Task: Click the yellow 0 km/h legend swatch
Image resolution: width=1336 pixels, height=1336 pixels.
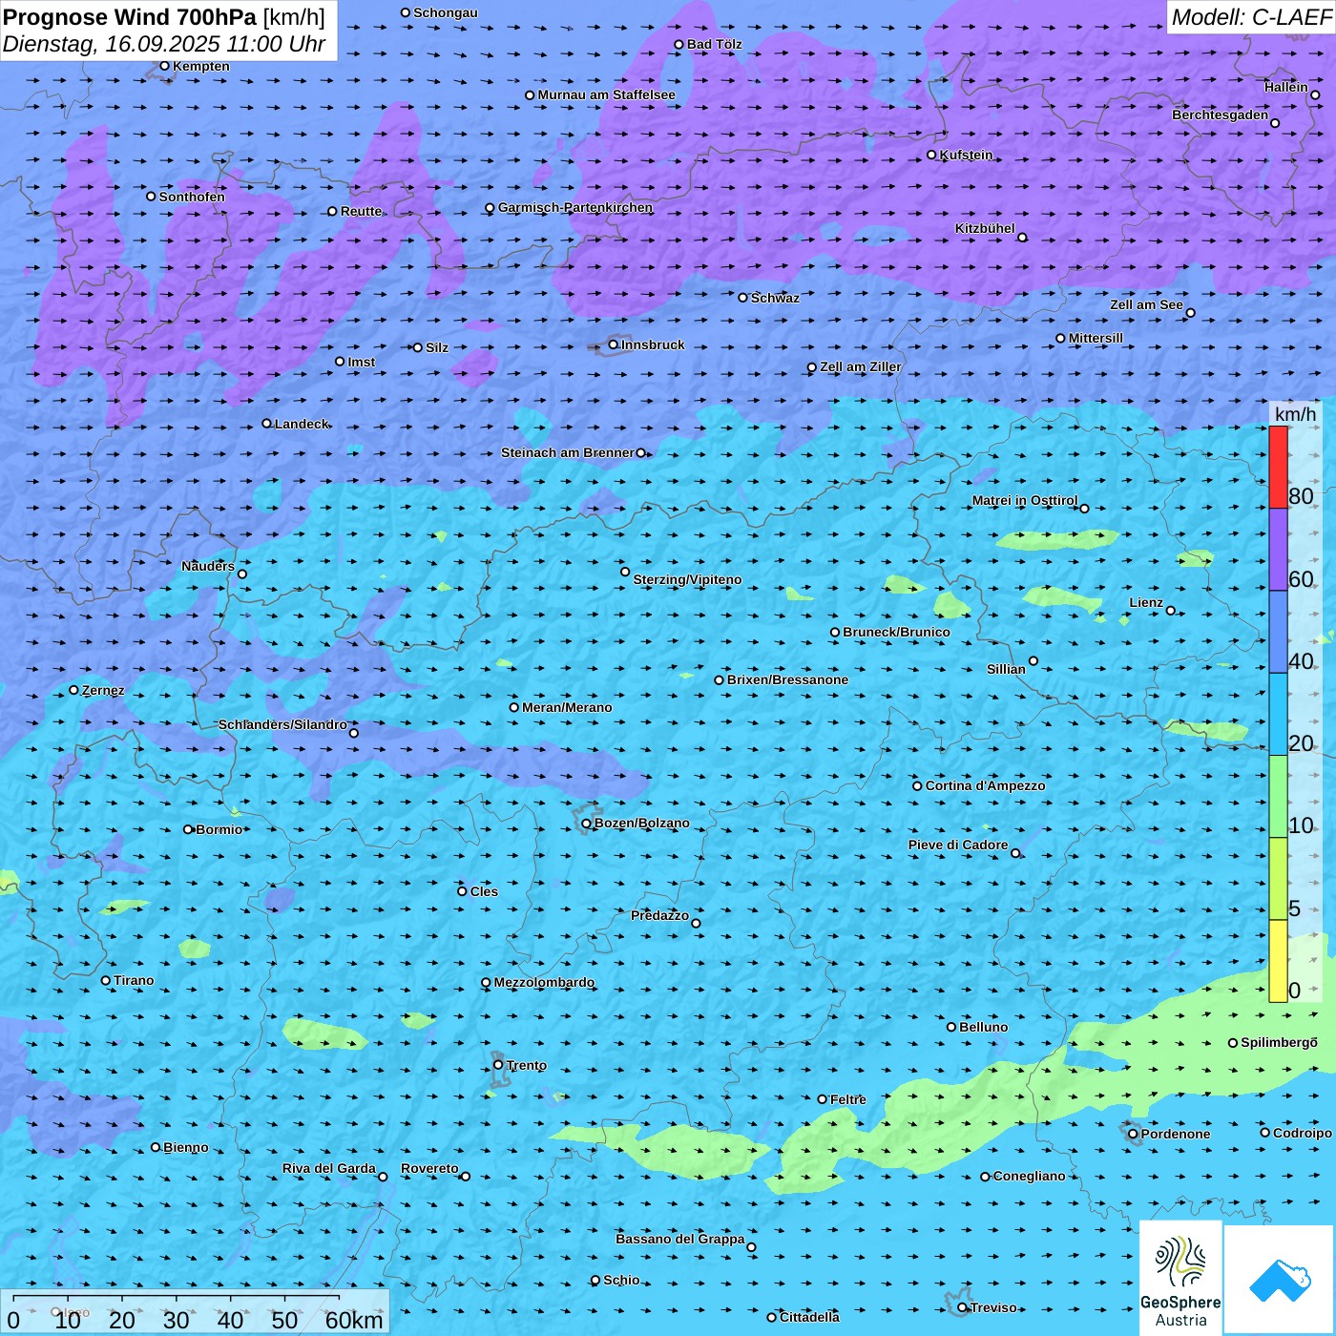Action: click(x=1278, y=961)
